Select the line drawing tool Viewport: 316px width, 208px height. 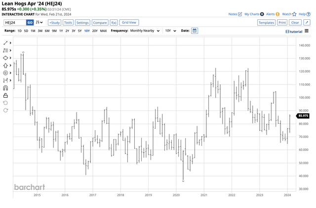coord(5,43)
